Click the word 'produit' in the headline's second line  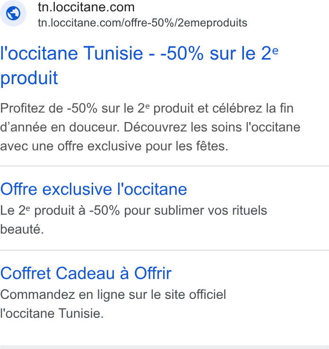tap(29, 78)
